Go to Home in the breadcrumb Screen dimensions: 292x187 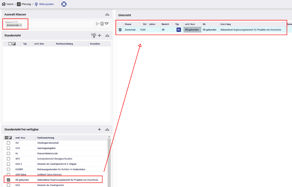point(8,4)
